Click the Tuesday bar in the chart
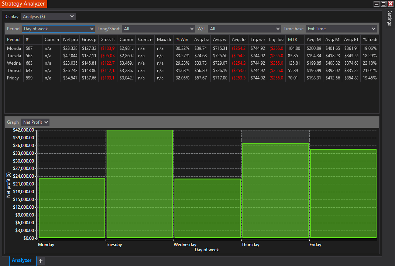The height and width of the screenshot is (266, 395). pyautogui.click(x=140, y=184)
